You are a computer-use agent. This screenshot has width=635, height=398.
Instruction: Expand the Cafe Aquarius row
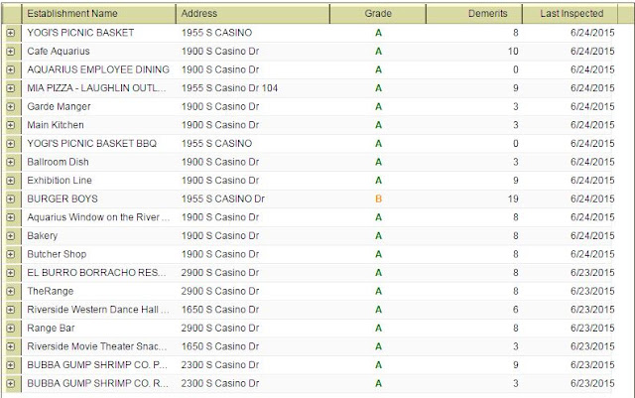(x=11, y=52)
